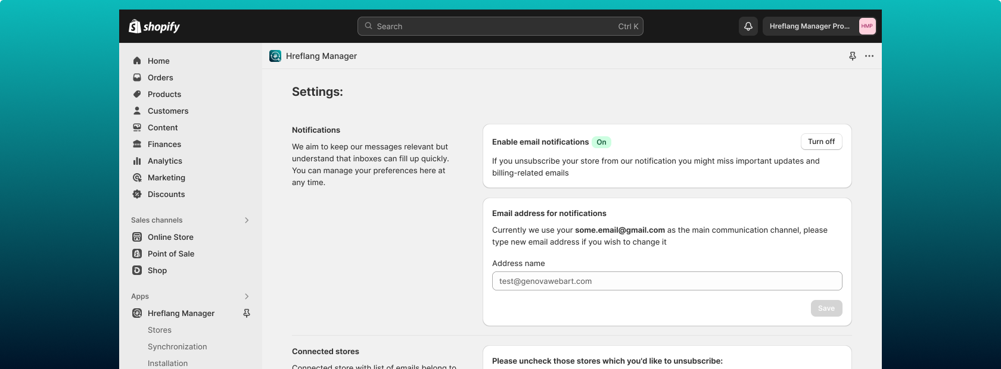
Task: Open Point of Sale channel
Action: click(x=171, y=254)
